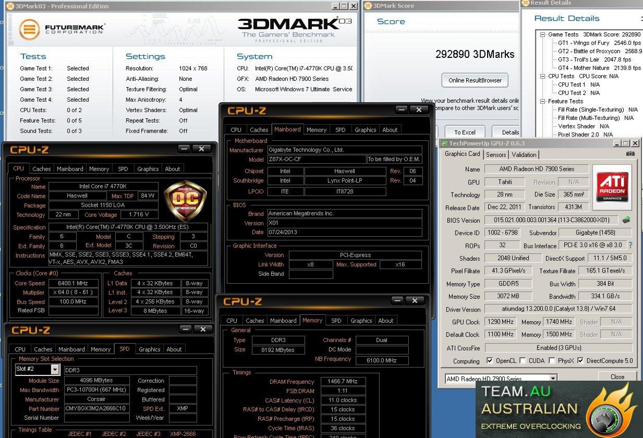Select the CPU Test 1 result row

coord(579,85)
